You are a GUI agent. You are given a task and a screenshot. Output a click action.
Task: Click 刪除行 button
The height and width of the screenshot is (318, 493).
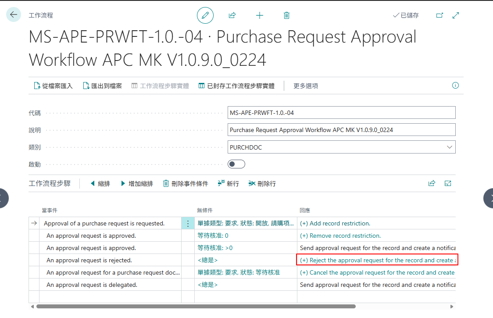(x=262, y=184)
